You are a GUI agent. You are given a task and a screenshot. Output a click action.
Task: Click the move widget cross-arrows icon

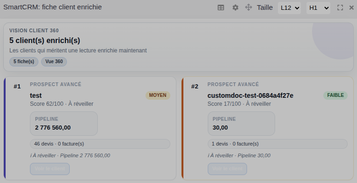coord(248,7)
